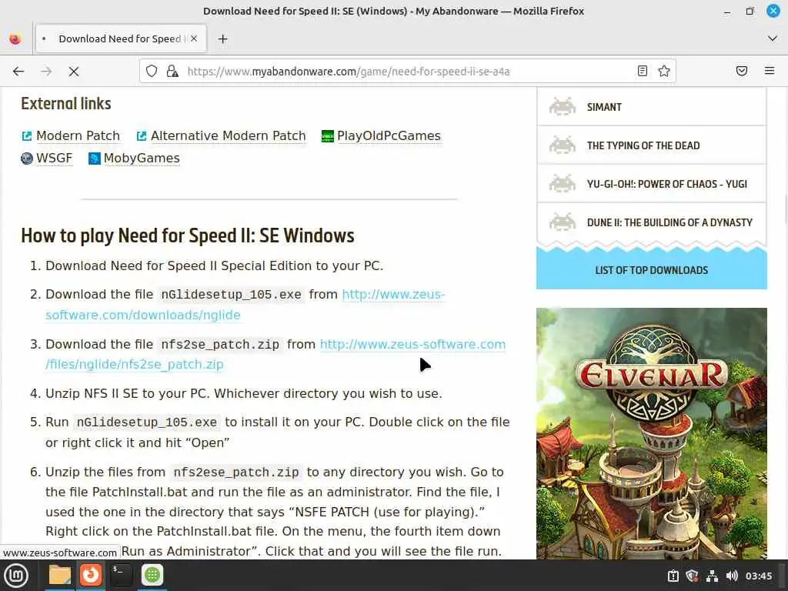The height and width of the screenshot is (591, 788).
Task: Click invader icon beside Dune II
Action: (563, 222)
